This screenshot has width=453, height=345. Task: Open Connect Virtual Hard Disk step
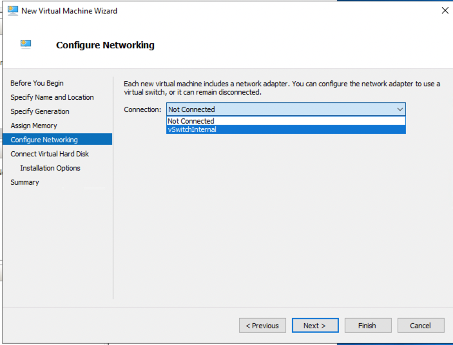(50, 154)
